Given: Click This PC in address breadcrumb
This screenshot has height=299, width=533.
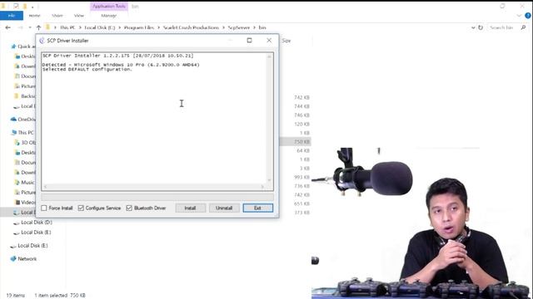Looking at the screenshot, I should point(67,27).
